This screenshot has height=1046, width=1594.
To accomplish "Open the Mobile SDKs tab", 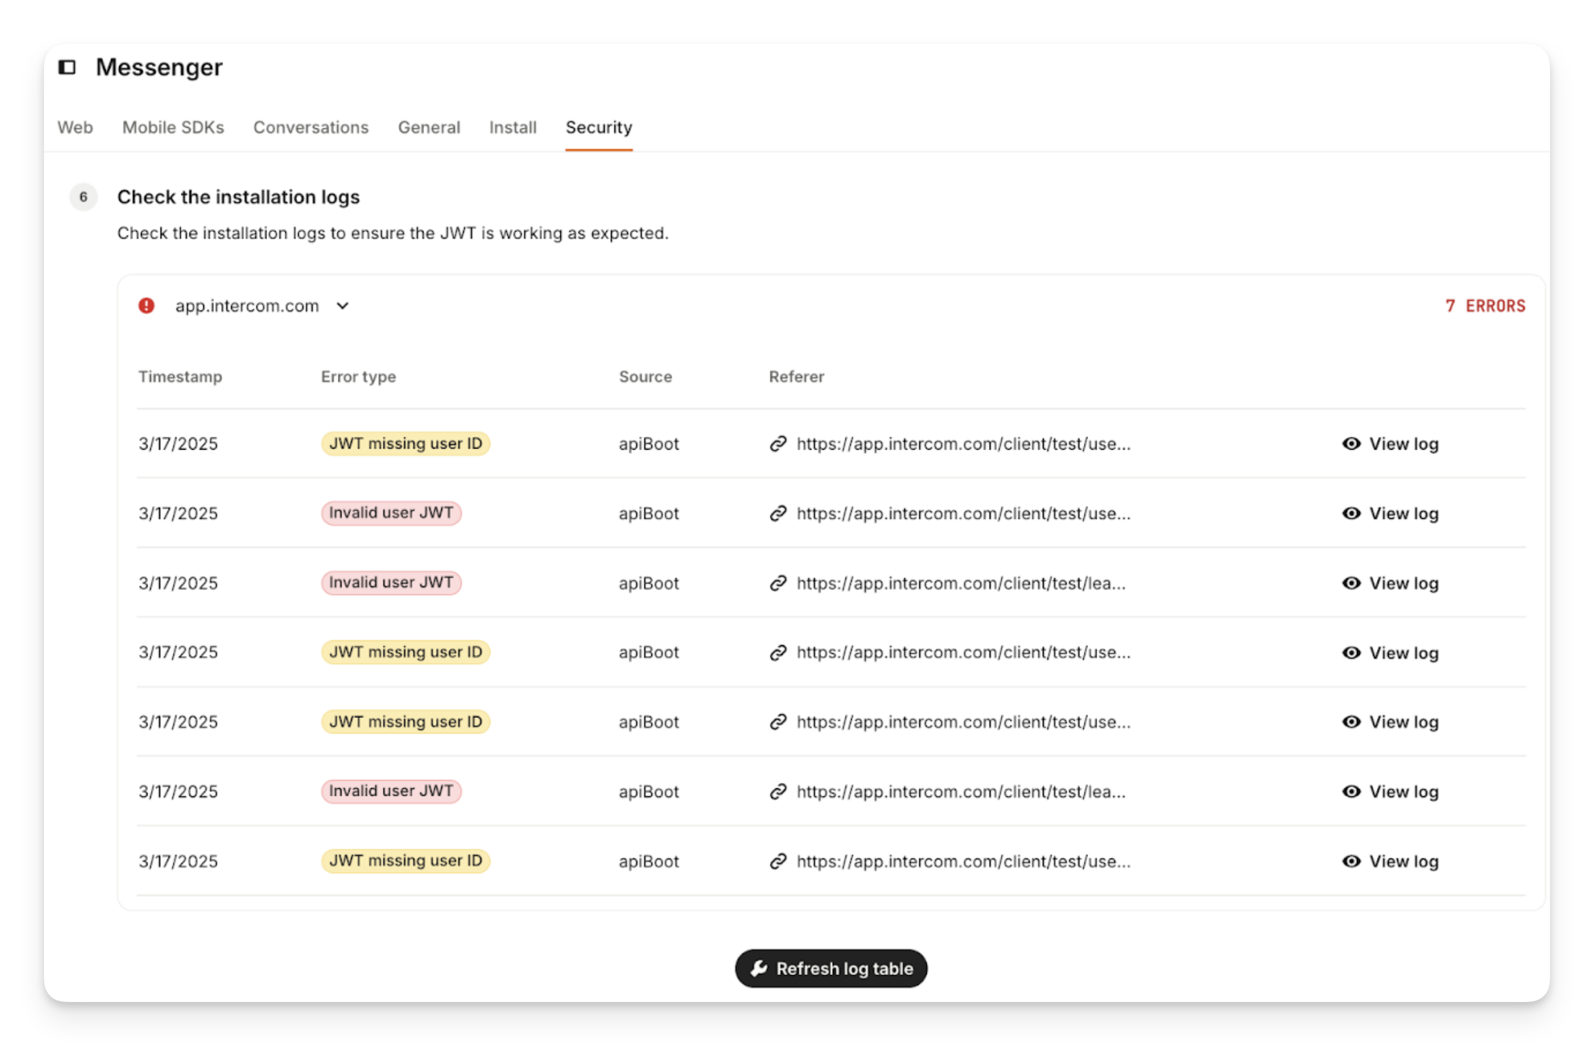I will click(x=173, y=127).
